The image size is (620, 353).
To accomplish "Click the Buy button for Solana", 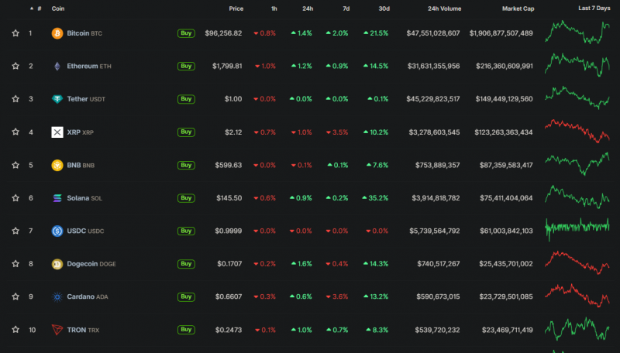I will 186,198.
